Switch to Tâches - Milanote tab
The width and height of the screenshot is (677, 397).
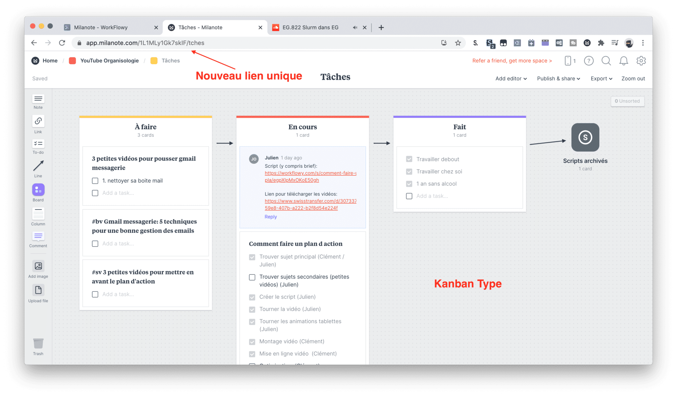pos(215,27)
